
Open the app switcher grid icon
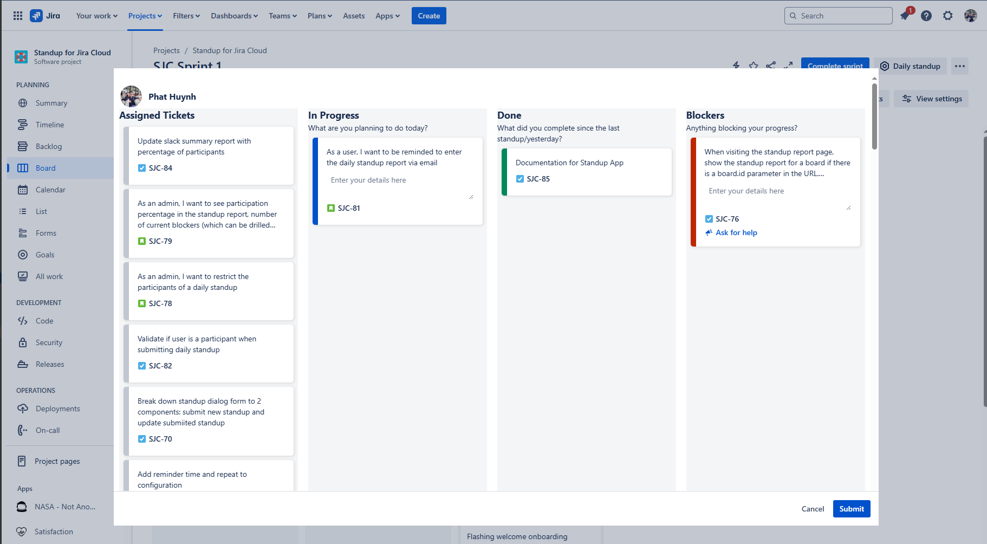tap(18, 16)
